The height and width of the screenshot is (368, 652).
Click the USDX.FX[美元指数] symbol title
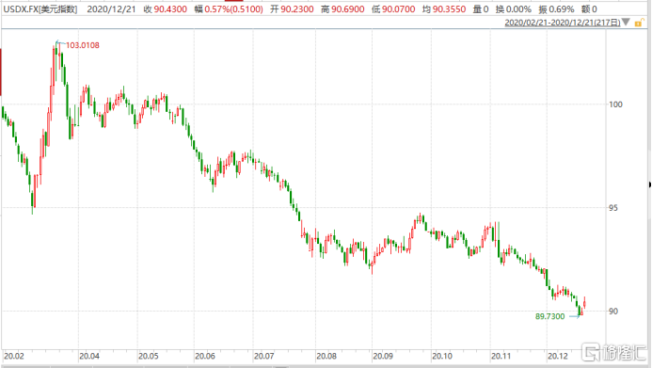[x=40, y=9]
